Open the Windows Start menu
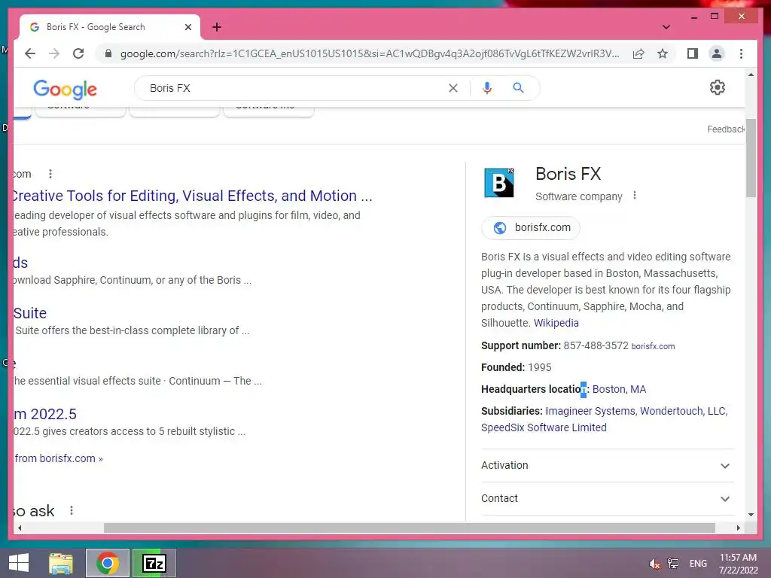The image size is (771, 578). [x=19, y=563]
